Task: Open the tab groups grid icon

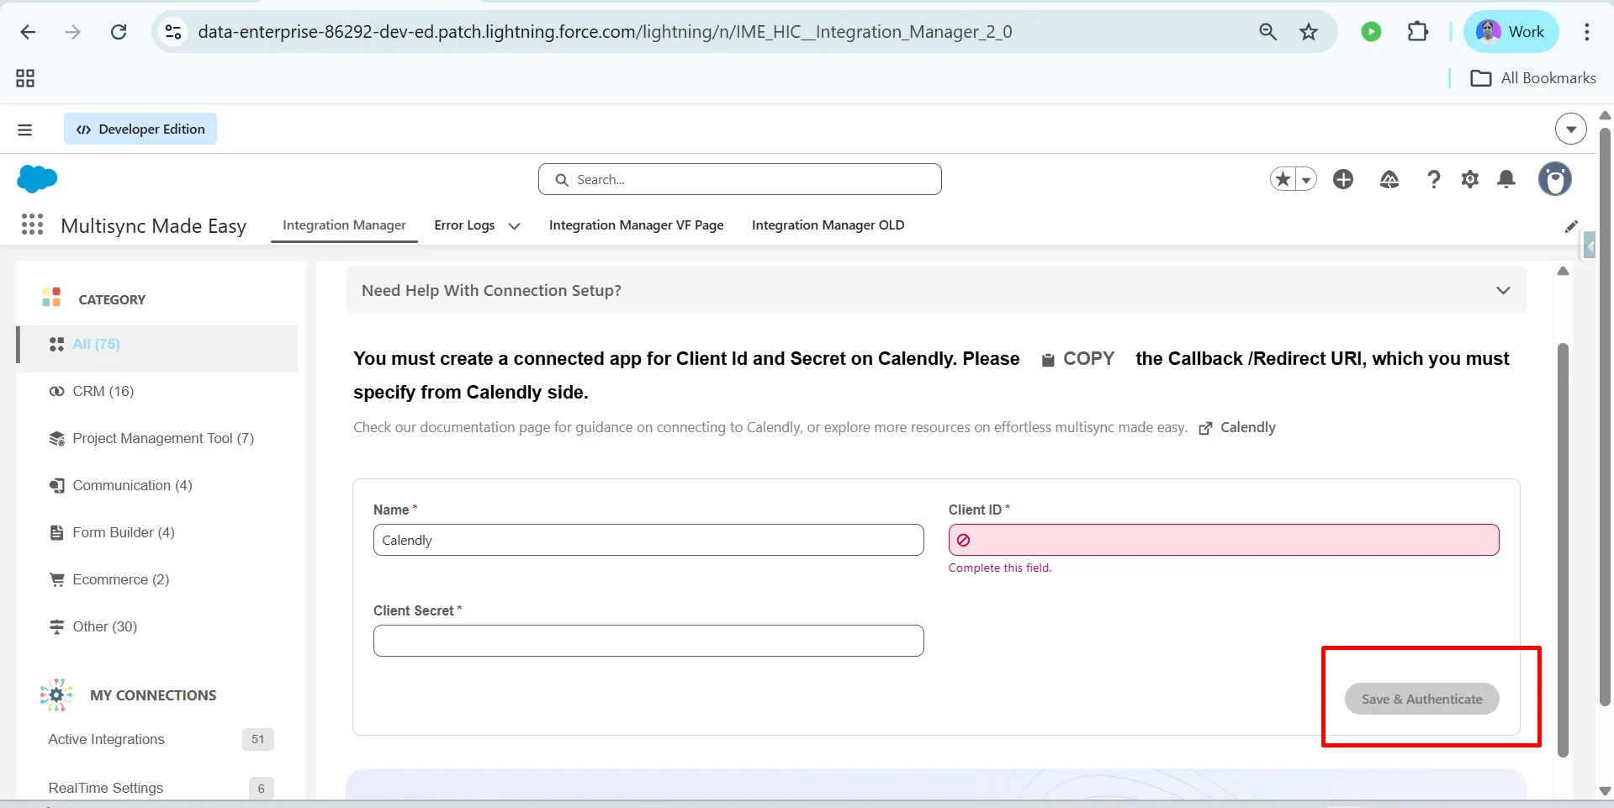Action: click(x=25, y=78)
